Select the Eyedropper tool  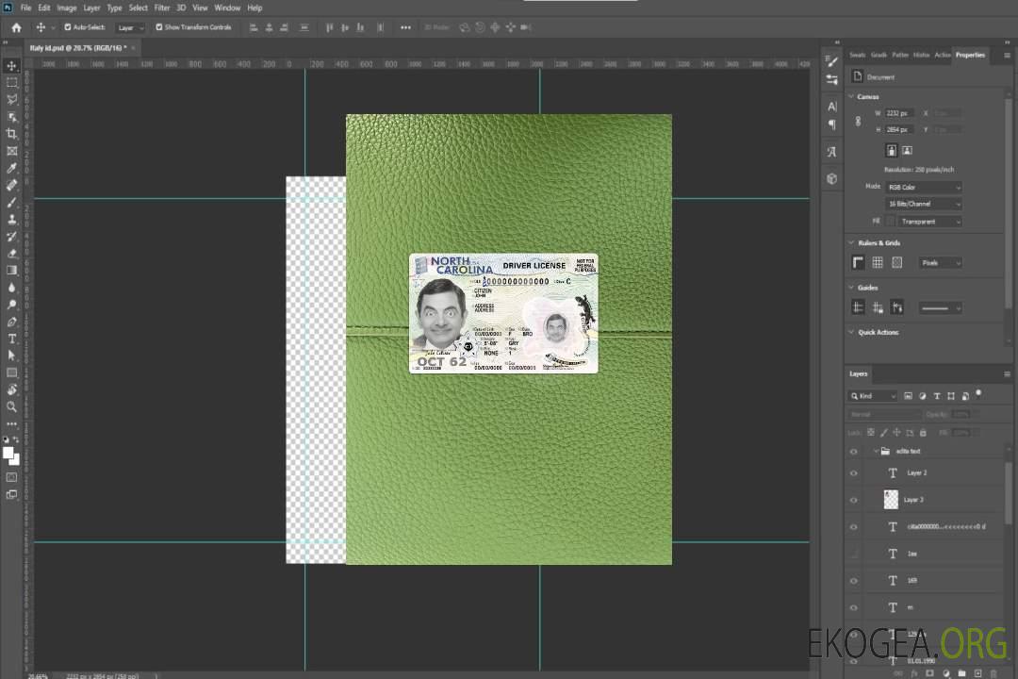12,168
